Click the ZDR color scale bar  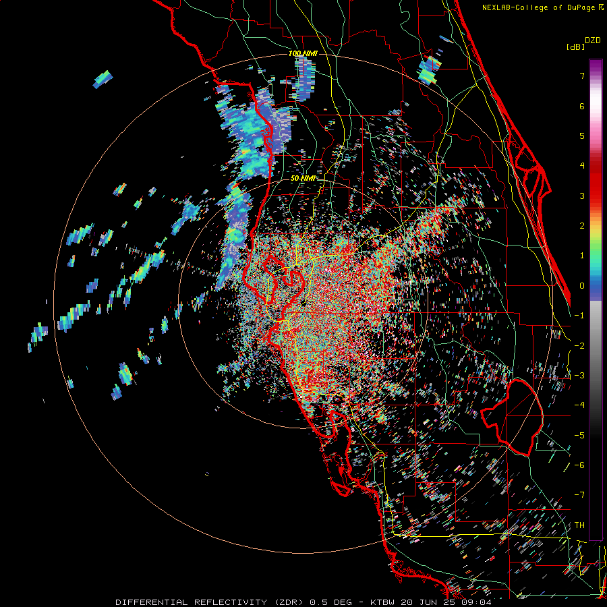tap(596, 299)
